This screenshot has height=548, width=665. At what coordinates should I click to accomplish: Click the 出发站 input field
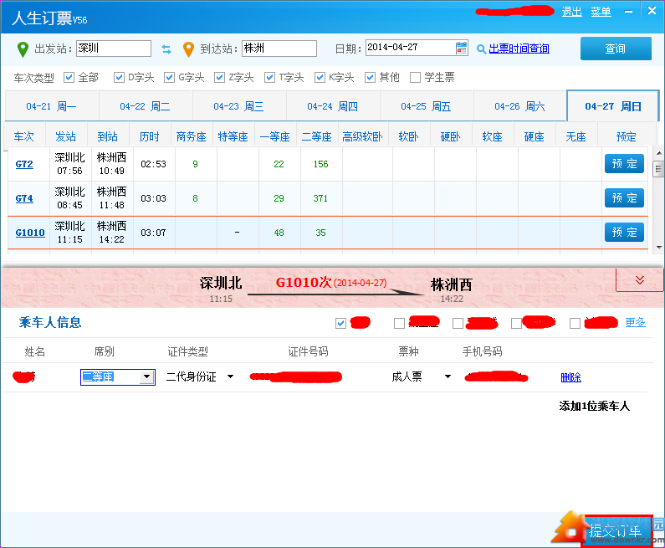[x=113, y=49]
